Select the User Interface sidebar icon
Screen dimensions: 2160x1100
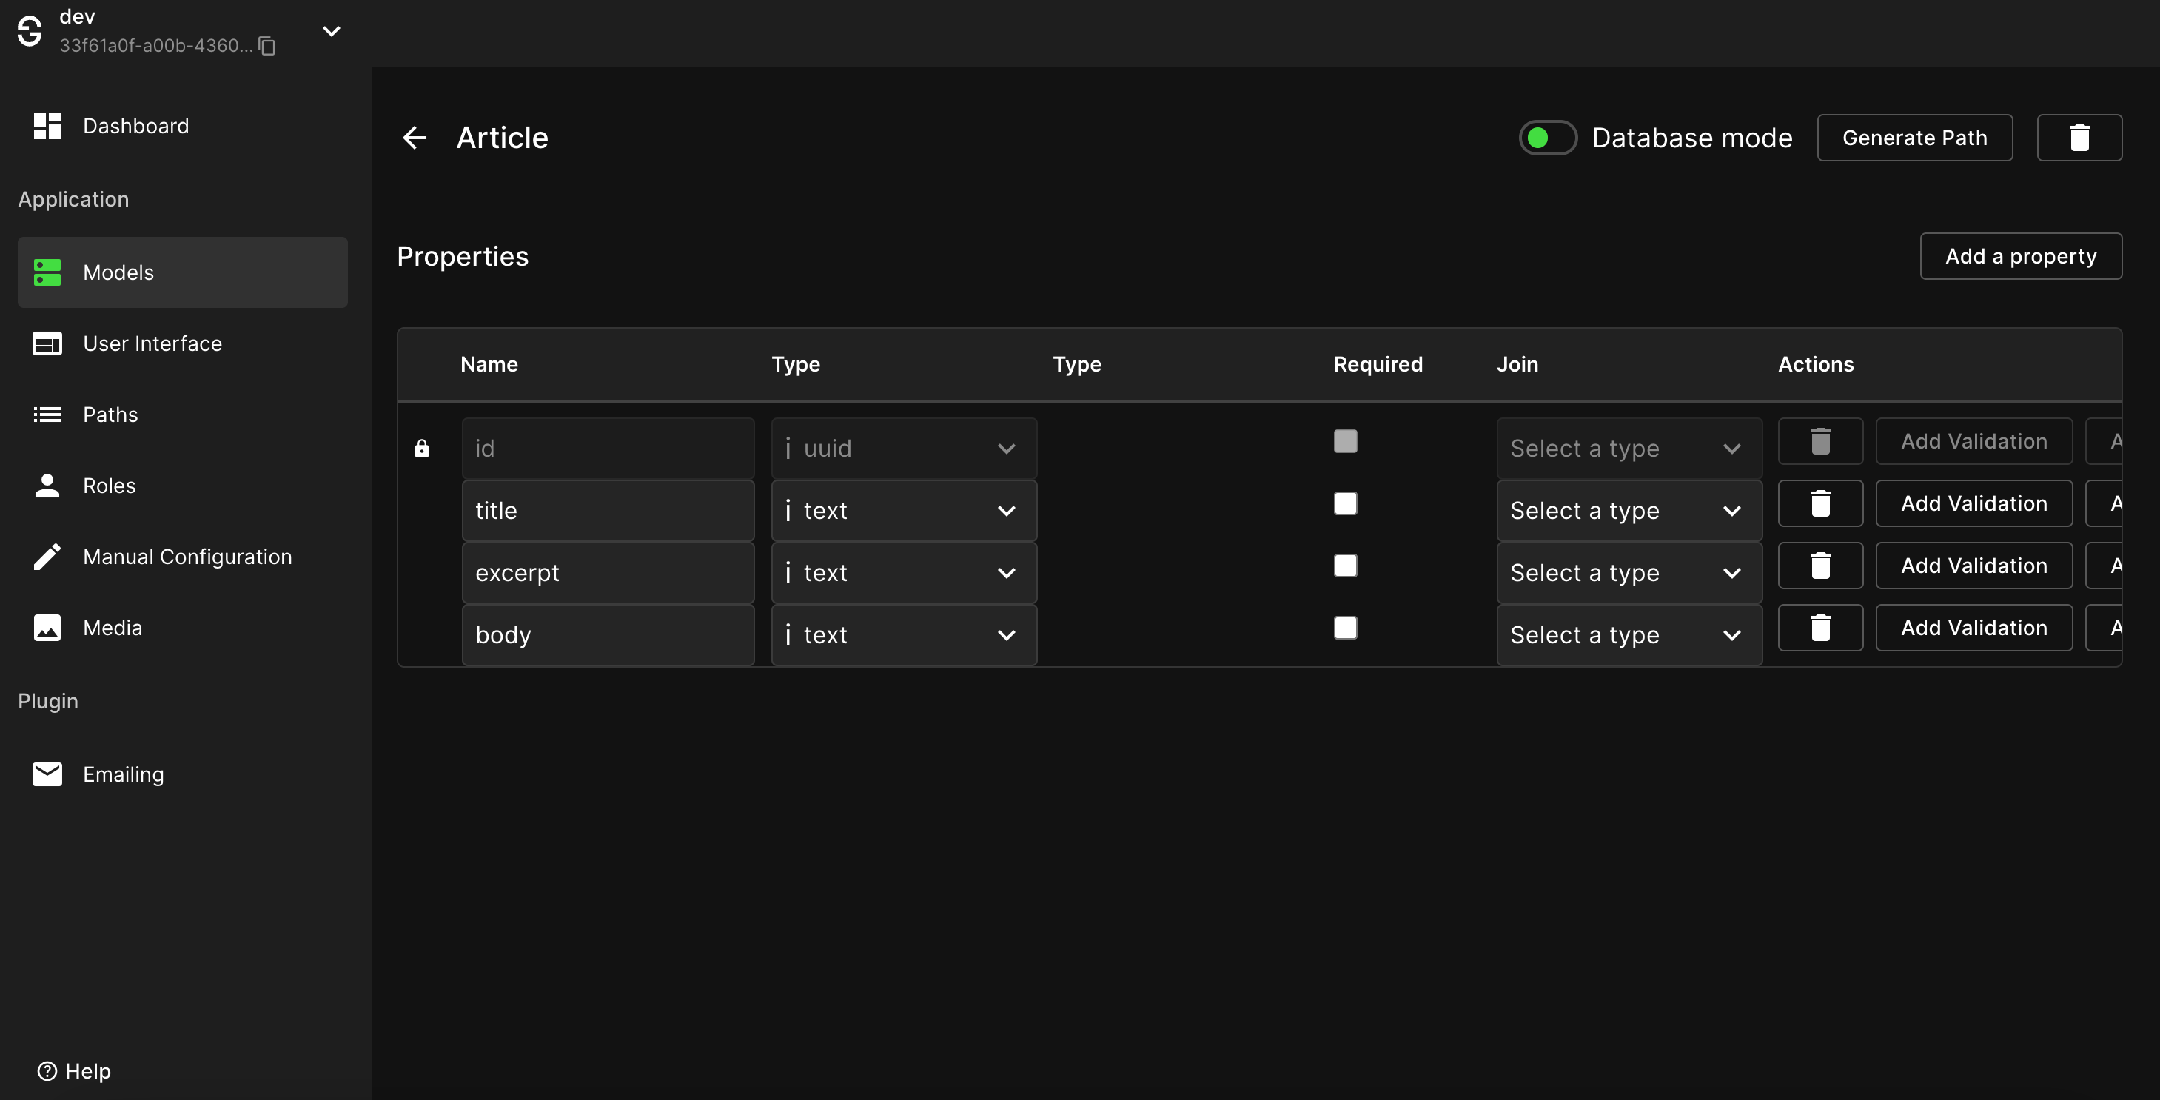[47, 343]
